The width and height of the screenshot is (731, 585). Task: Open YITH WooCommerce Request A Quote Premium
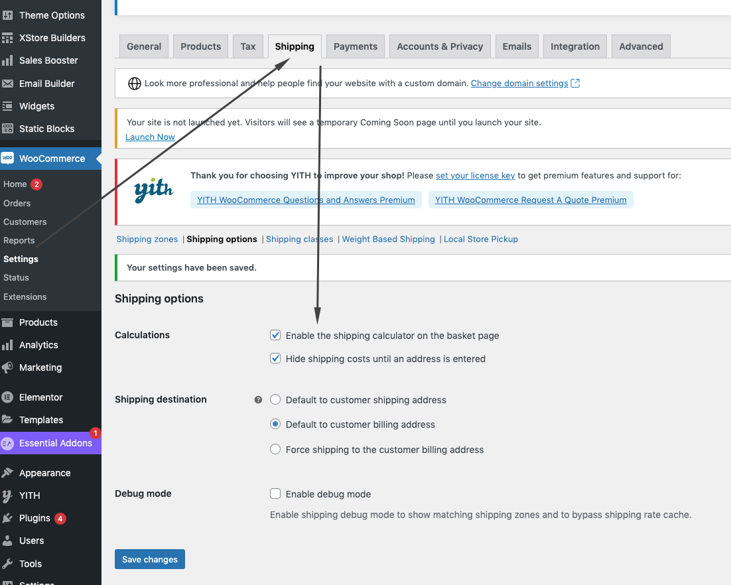[531, 200]
